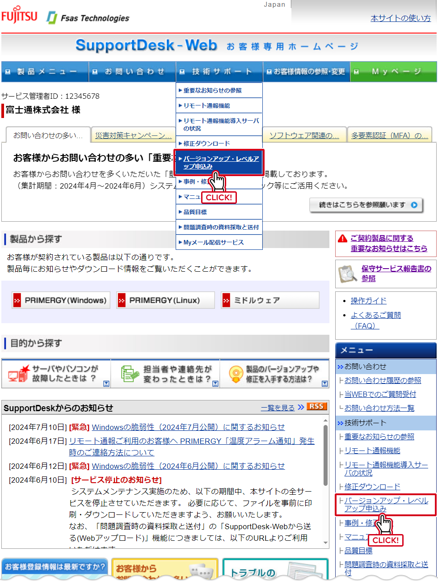438x581 pixels.
Task: Open ご契約製品に関する重要なお知らせはこちら link
Action: (x=389, y=244)
